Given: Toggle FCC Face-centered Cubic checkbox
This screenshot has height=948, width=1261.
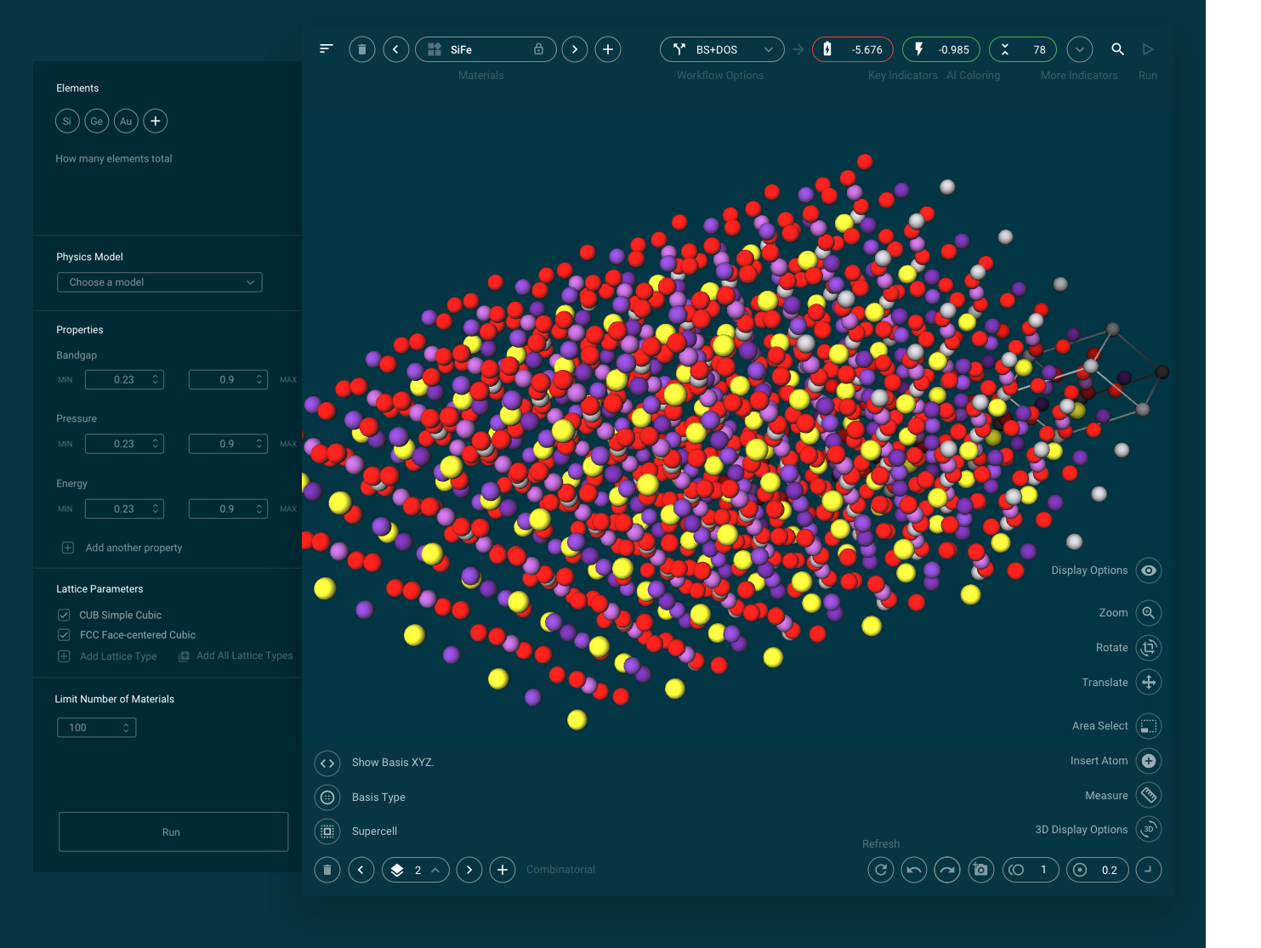Looking at the screenshot, I should click(x=64, y=634).
